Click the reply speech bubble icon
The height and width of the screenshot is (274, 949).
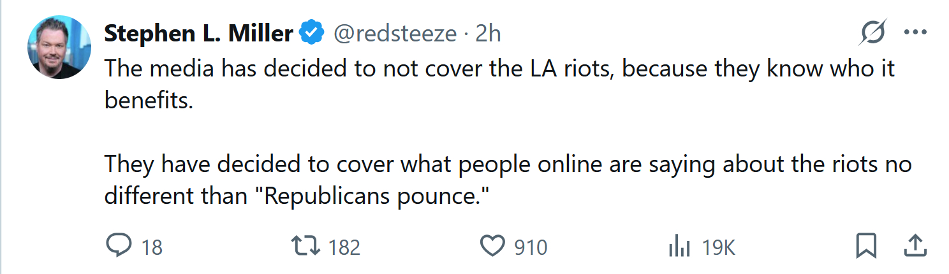pos(118,246)
